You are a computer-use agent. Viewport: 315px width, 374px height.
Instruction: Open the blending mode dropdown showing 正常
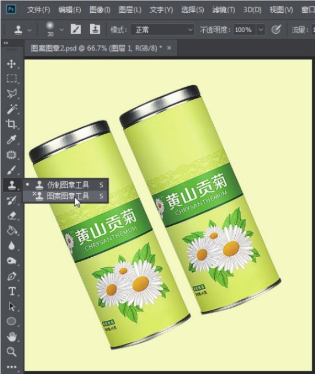click(162, 30)
